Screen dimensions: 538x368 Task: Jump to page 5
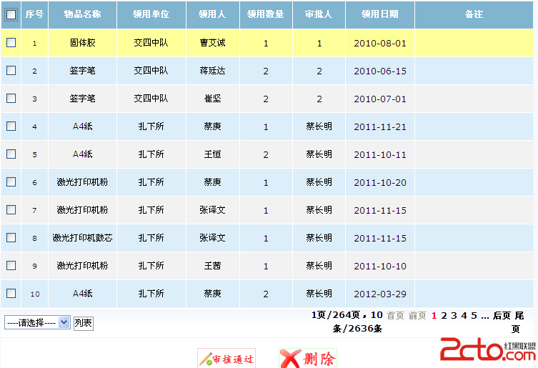click(474, 315)
